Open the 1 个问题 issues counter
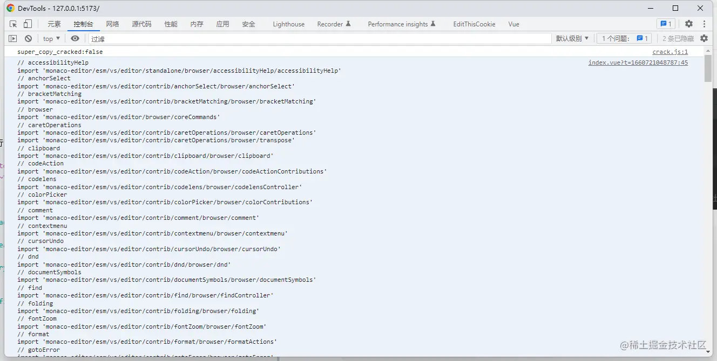717x361 pixels. [x=625, y=38]
